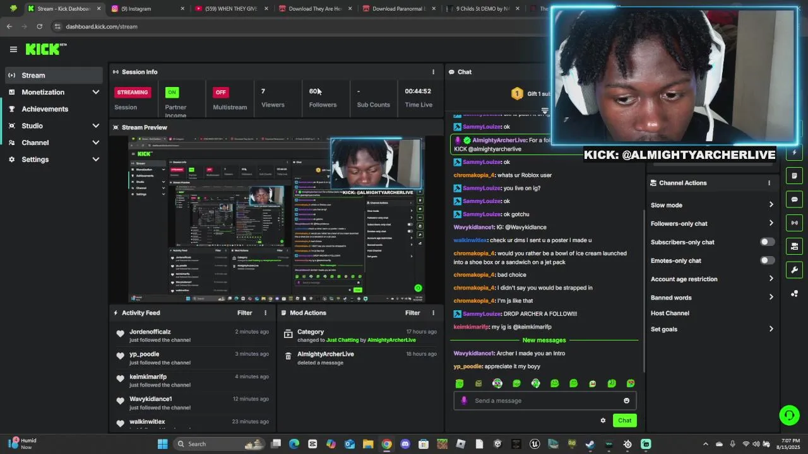Open Discord from the taskbar
The image size is (808, 454).
(405, 444)
